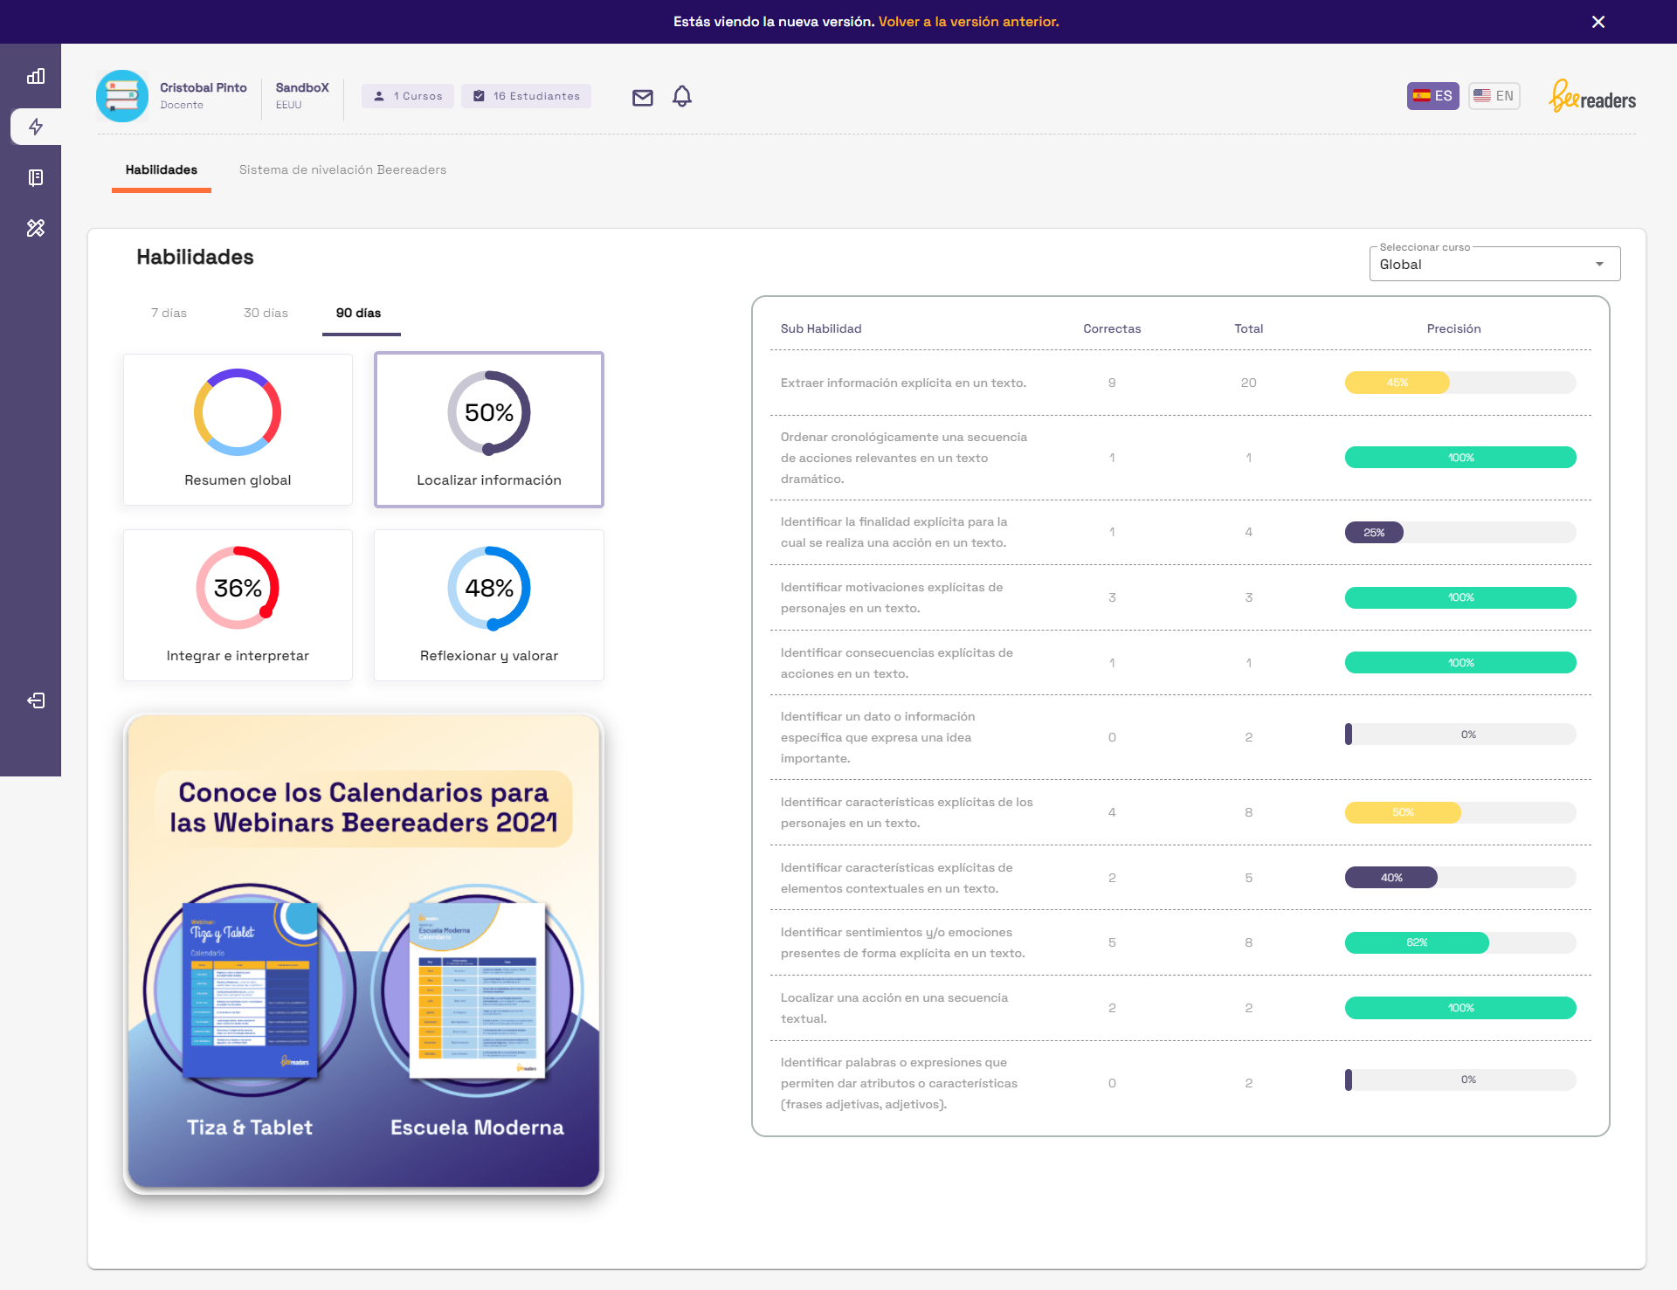1677x1290 pixels.
Task: Click the 16 Estudiantes badge
Action: (x=527, y=96)
